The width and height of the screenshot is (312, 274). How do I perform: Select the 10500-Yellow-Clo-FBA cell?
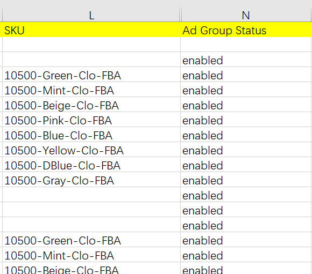point(91,150)
